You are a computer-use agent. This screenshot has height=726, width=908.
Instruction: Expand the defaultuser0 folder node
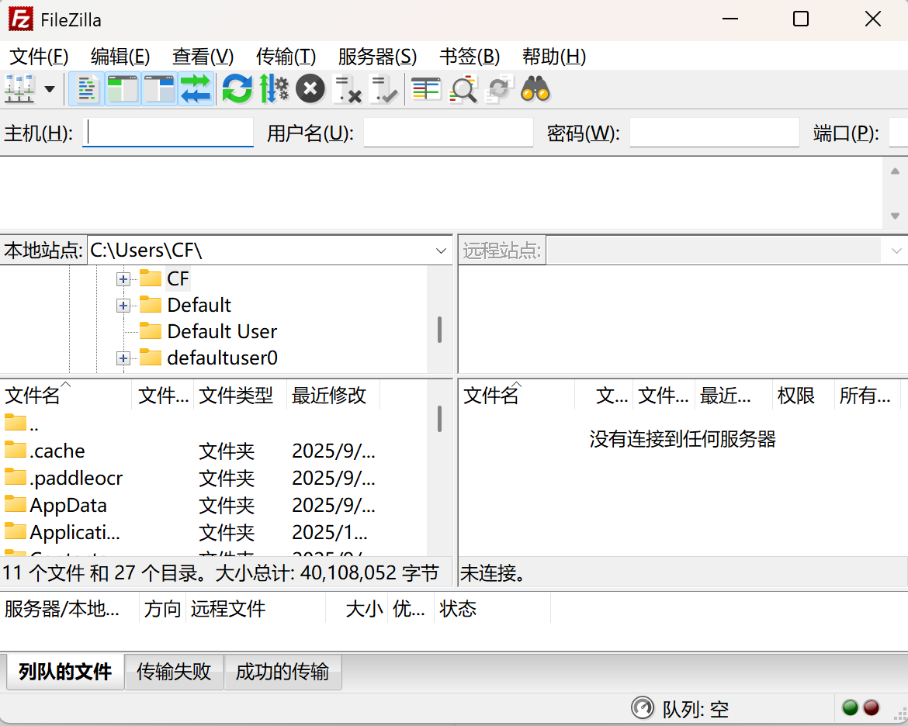pyautogui.click(x=123, y=358)
